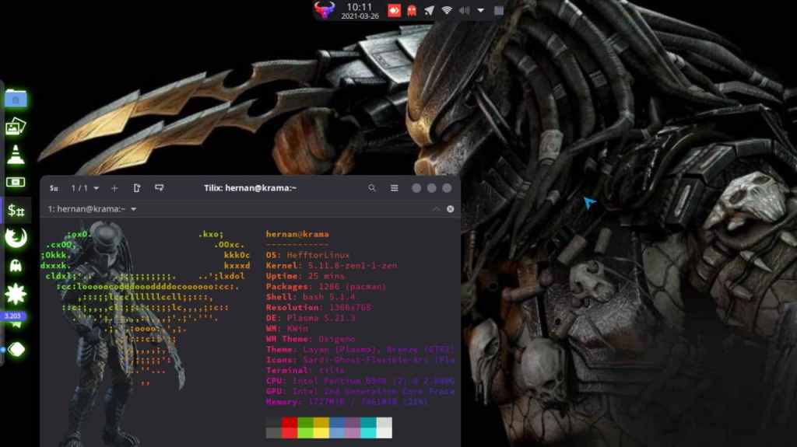Open the file manager folder in dock

(16, 99)
